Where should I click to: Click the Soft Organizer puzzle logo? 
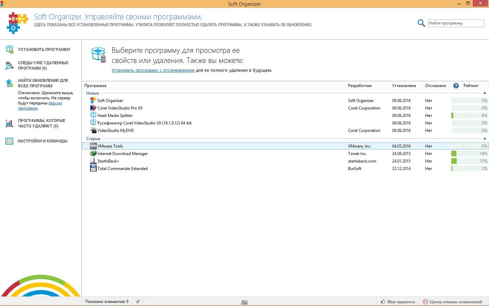17,23
